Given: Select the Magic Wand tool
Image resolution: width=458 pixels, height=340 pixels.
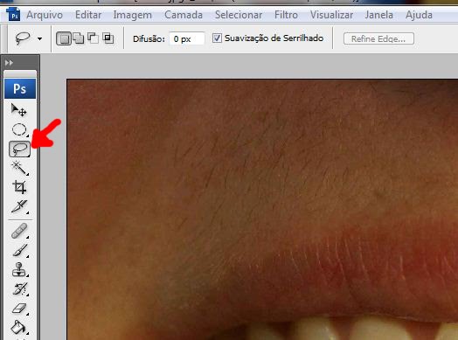Looking at the screenshot, I should [19, 168].
